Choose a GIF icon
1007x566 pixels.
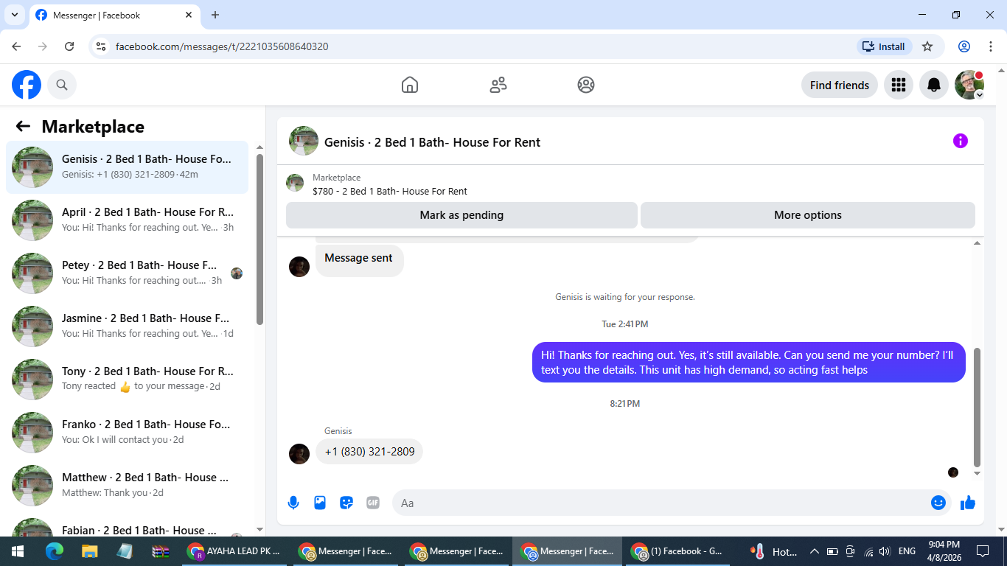click(373, 503)
